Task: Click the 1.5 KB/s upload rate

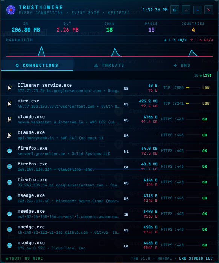Action: click(202, 40)
